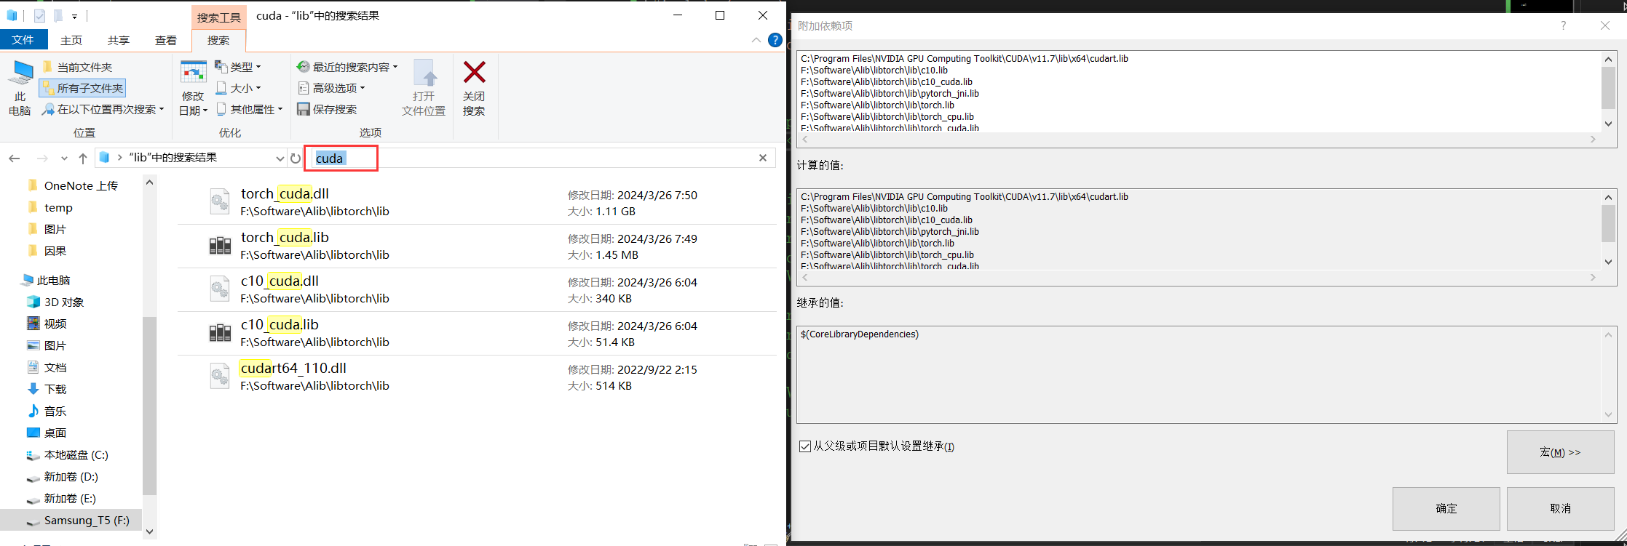Click Search Tools (搜索工具) context tab
The image size is (1627, 546).
coord(219,17)
